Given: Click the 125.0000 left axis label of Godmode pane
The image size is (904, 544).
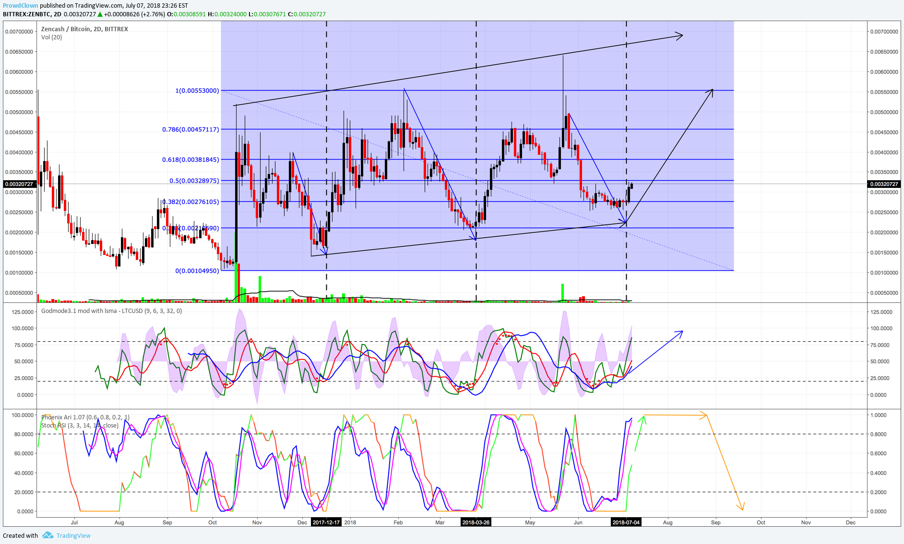Looking at the screenshot, I should (23, 312).
